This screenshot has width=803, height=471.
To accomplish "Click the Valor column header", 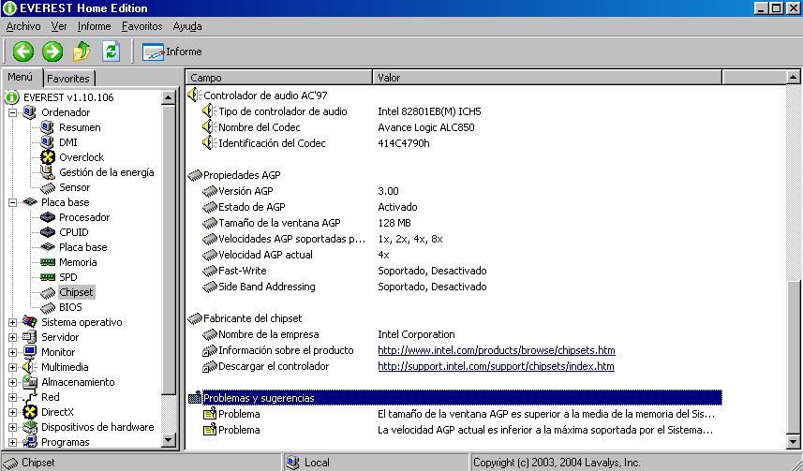I will click(x=547, y=78).
